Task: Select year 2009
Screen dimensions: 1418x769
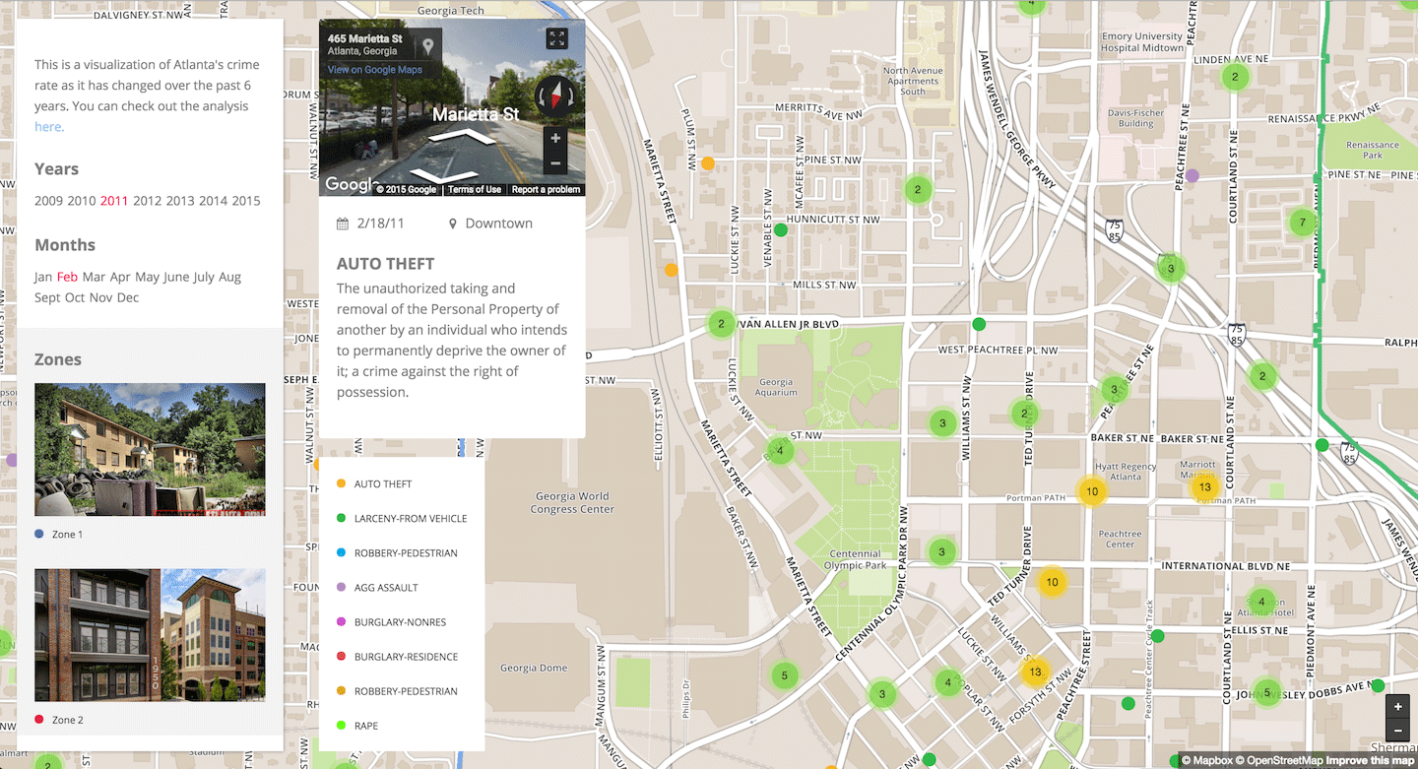Action: 48,201
